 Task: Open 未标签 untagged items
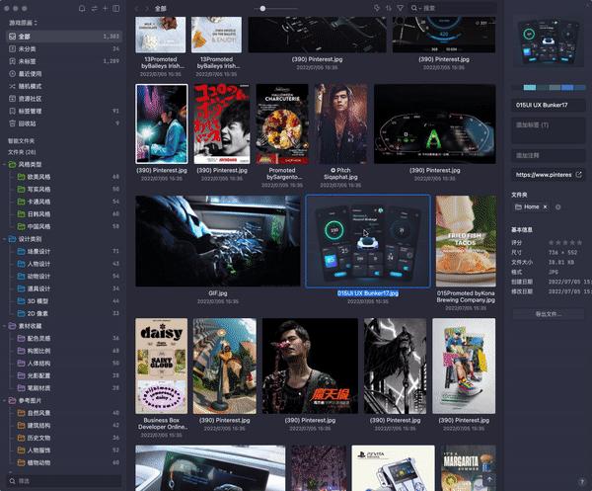[64, 61]
